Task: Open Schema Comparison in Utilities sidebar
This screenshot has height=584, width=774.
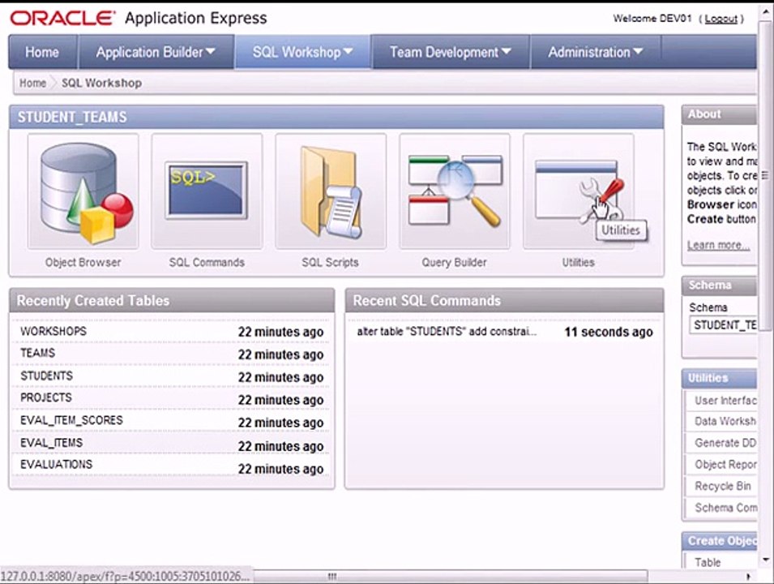Action: click(725, 508)
